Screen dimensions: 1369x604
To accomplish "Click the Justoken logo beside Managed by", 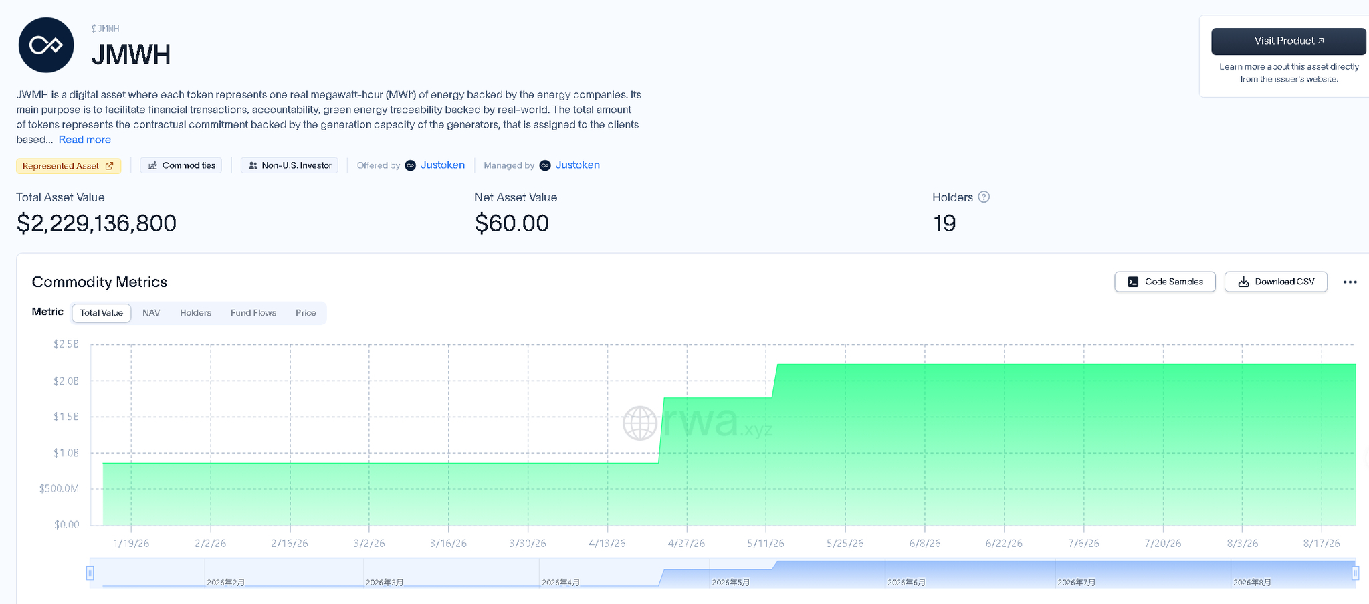I will (545, 165).
